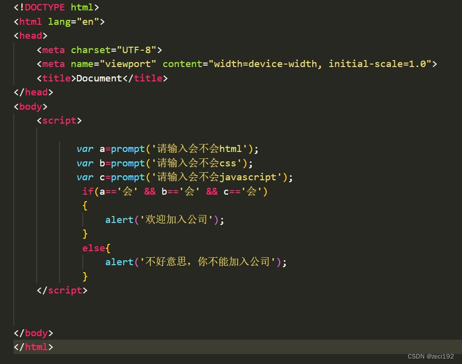
Task: Click the closing brace above </script>
Action: [85, 276]
